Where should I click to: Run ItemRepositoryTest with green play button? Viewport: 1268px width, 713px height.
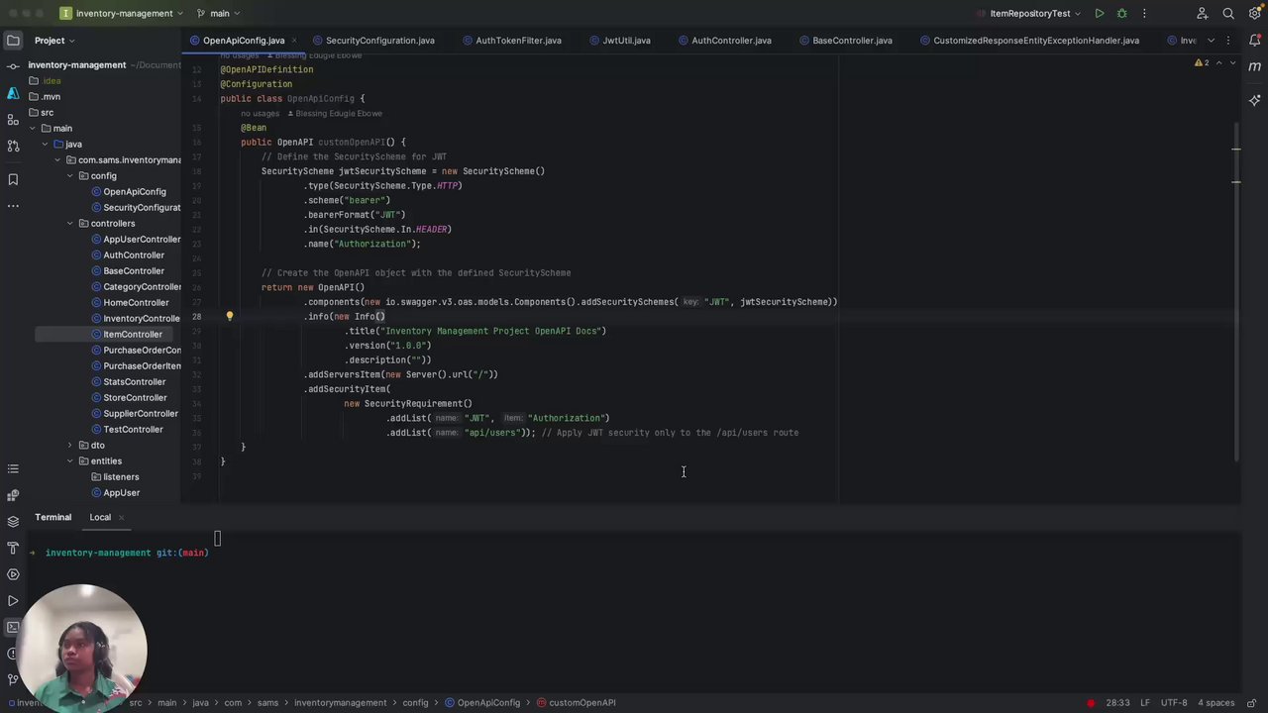tap(1100, 14)
